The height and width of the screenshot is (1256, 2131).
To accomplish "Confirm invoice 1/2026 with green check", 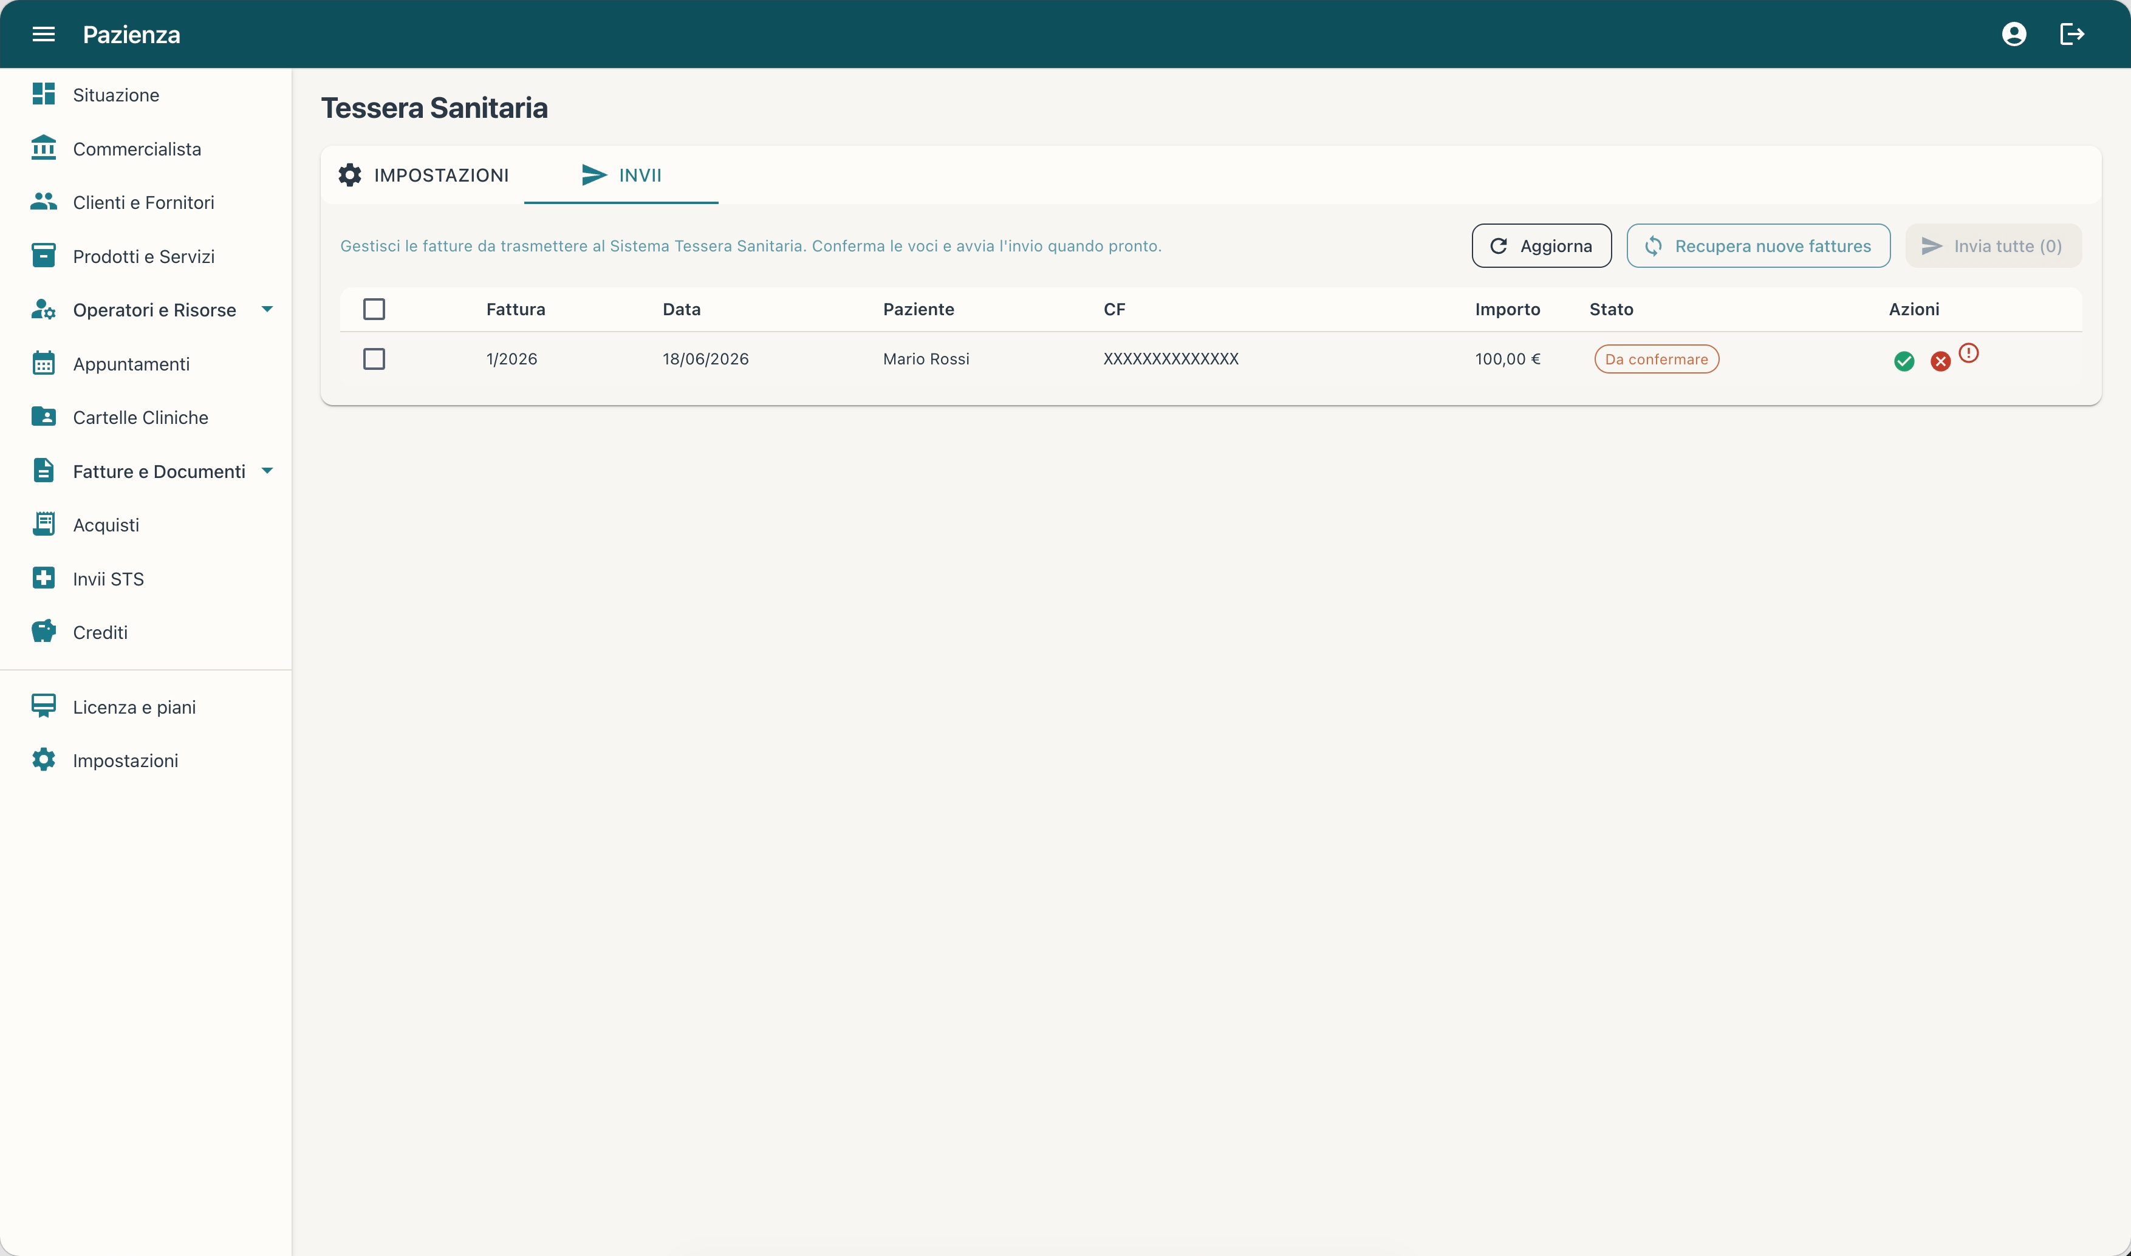I will (x=1904, y=361).
